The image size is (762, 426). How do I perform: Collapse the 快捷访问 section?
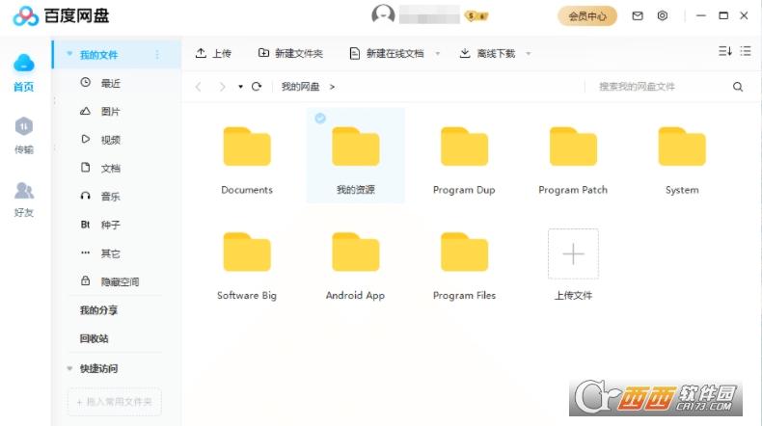[x=69, y=369]
